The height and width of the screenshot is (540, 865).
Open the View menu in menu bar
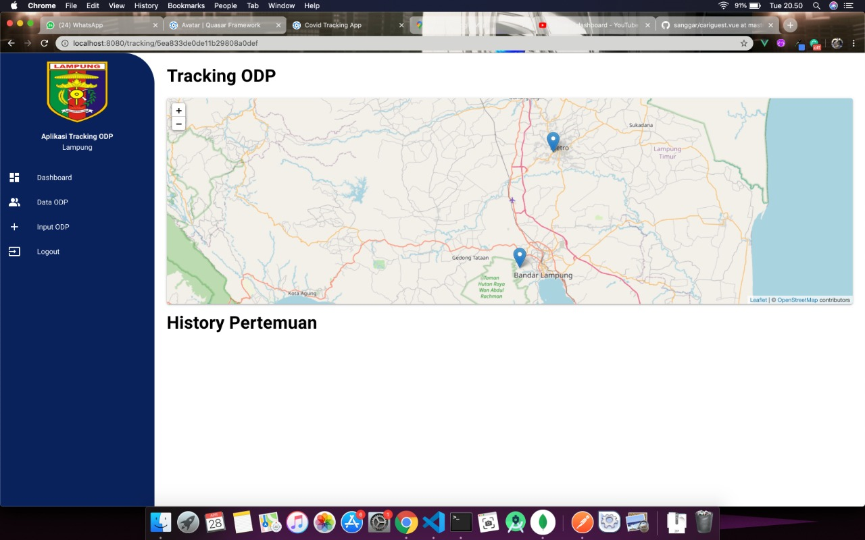click(x=117, y=5)
